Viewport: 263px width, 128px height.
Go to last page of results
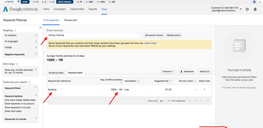click(x=208, y=101)
